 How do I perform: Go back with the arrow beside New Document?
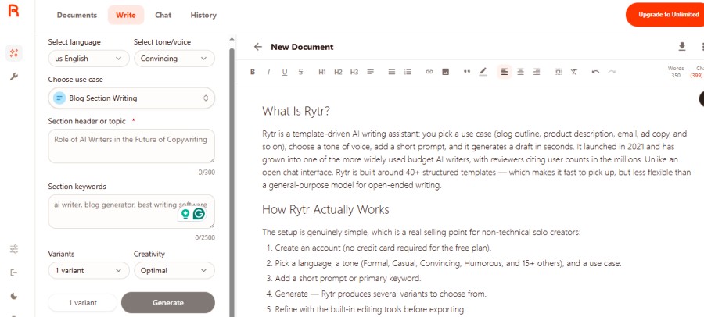click(x=257, y=47)
